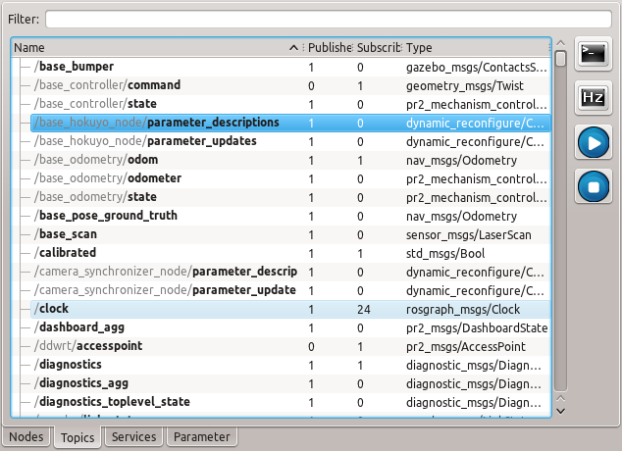Select the /base_controller/command topic
This screenshot has height=451, width=622.
coord(290,85)
